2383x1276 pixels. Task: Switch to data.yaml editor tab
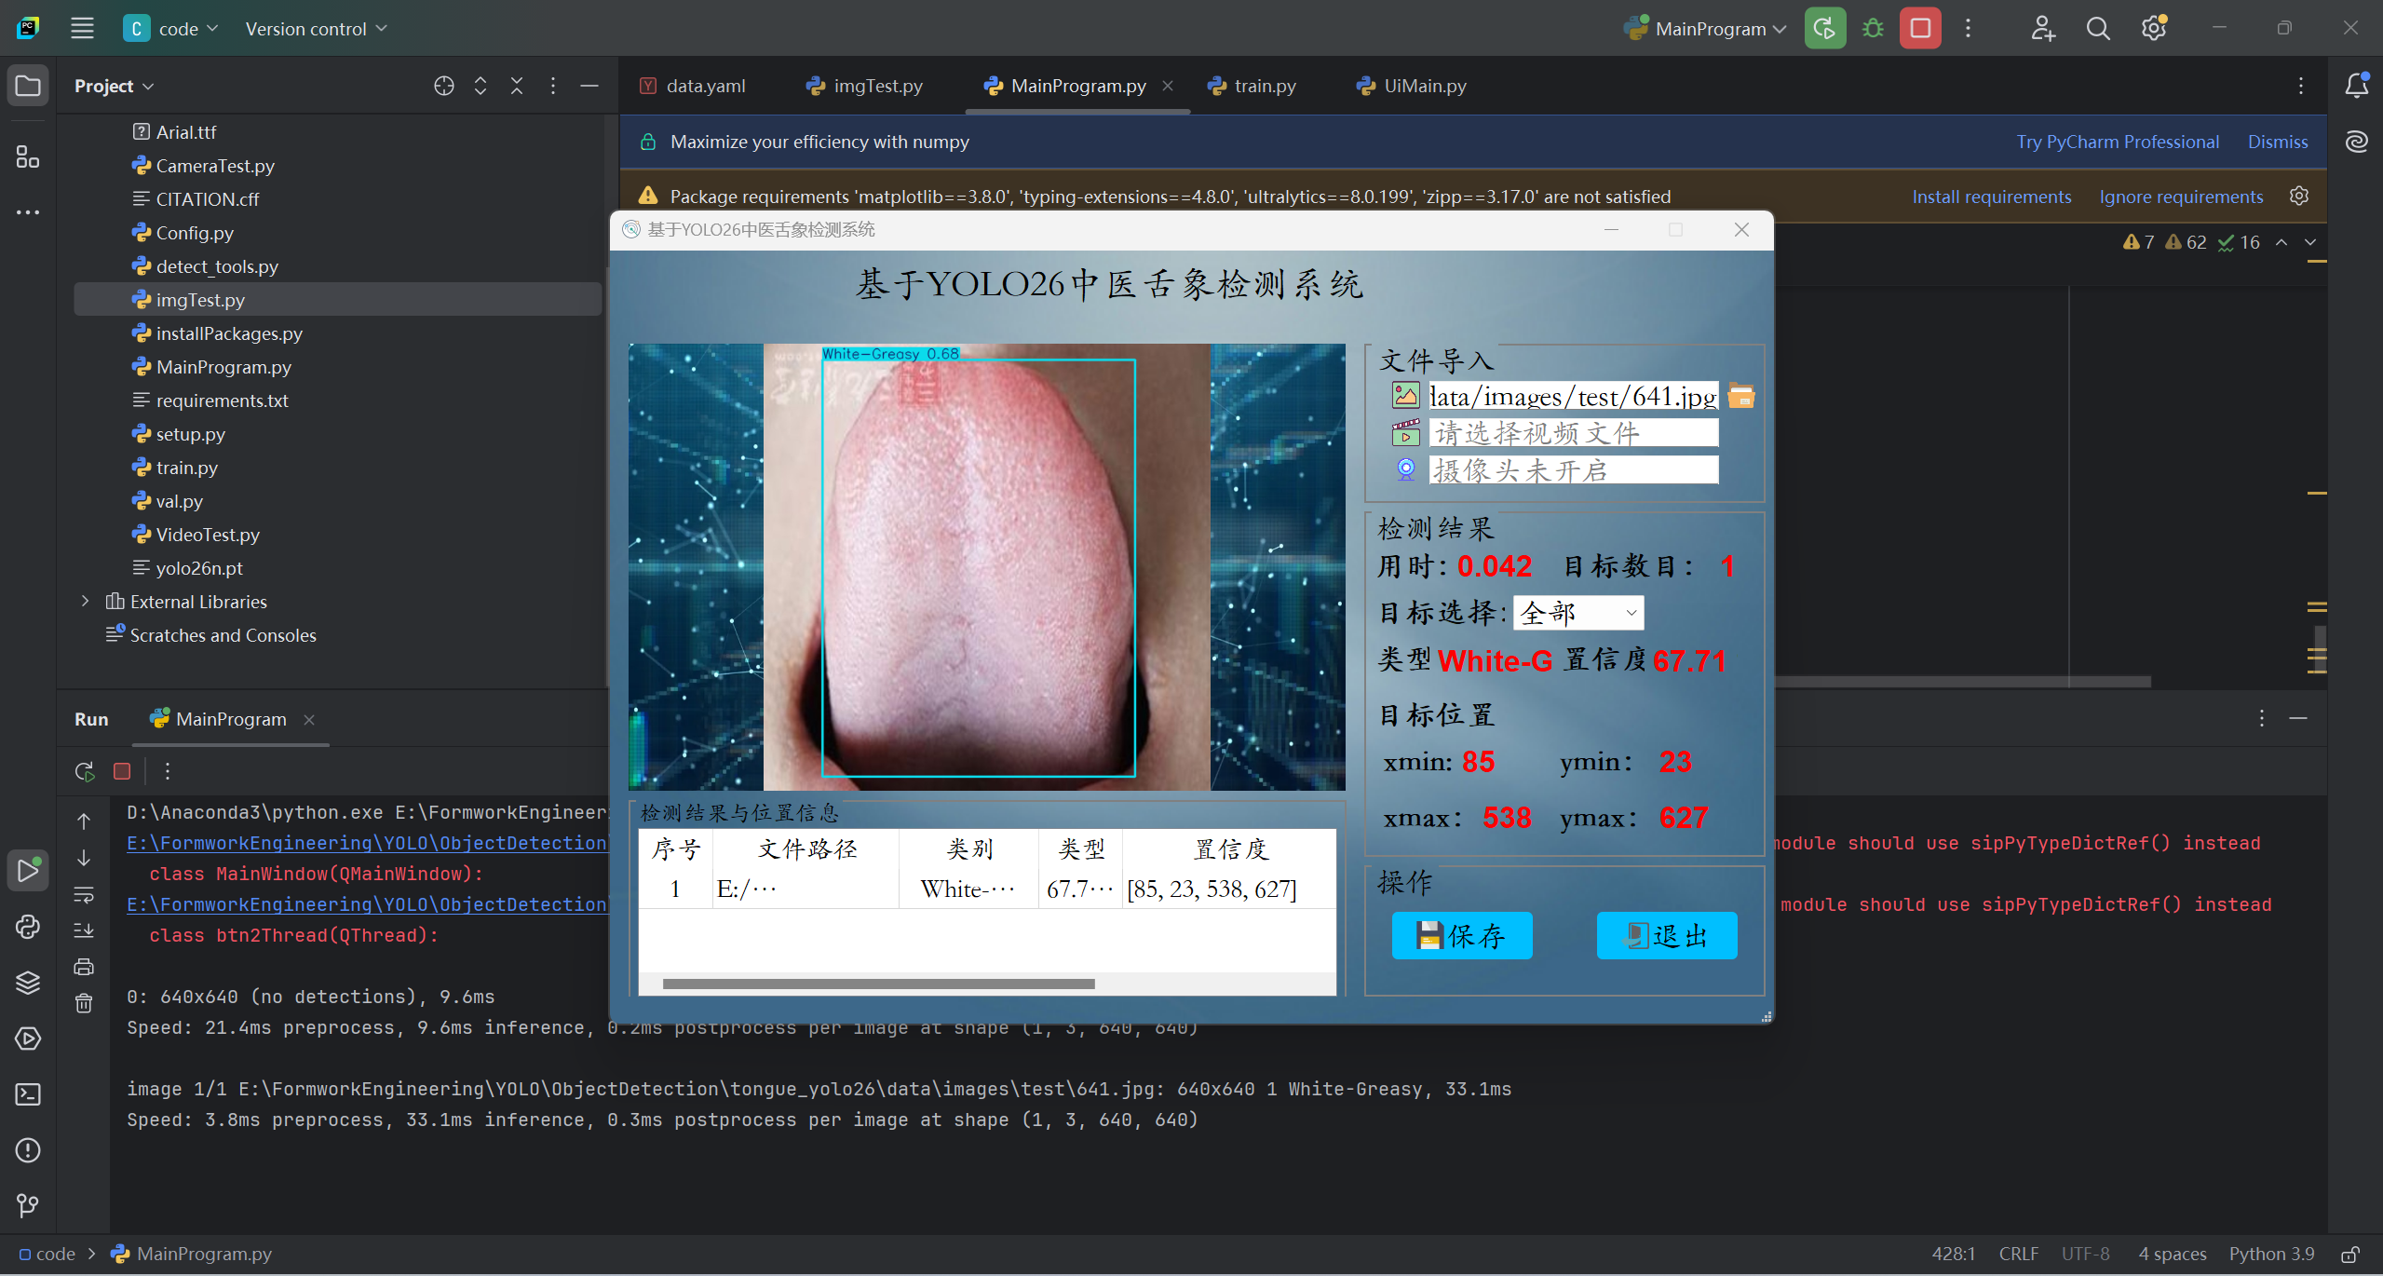(694, 86)
